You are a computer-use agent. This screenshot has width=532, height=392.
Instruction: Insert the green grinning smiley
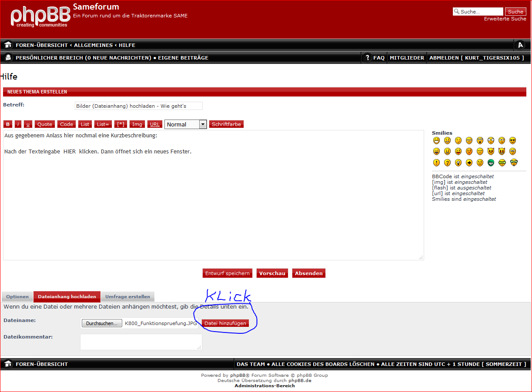[491, 163]
